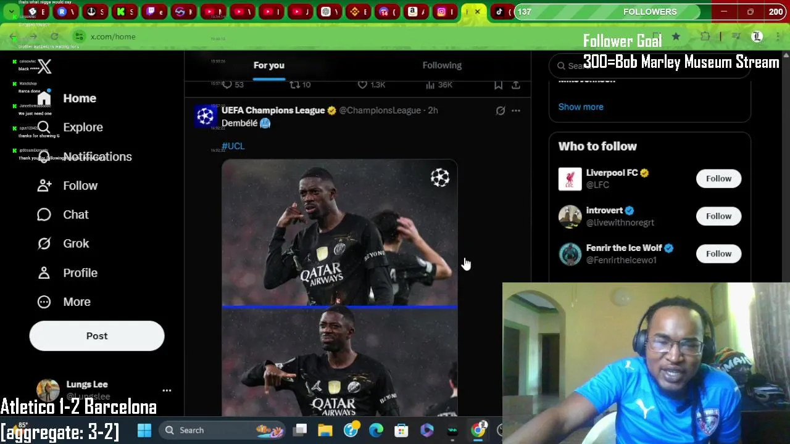
Task: Open the Get Help taskbar icon
Action: coord(351,430)
